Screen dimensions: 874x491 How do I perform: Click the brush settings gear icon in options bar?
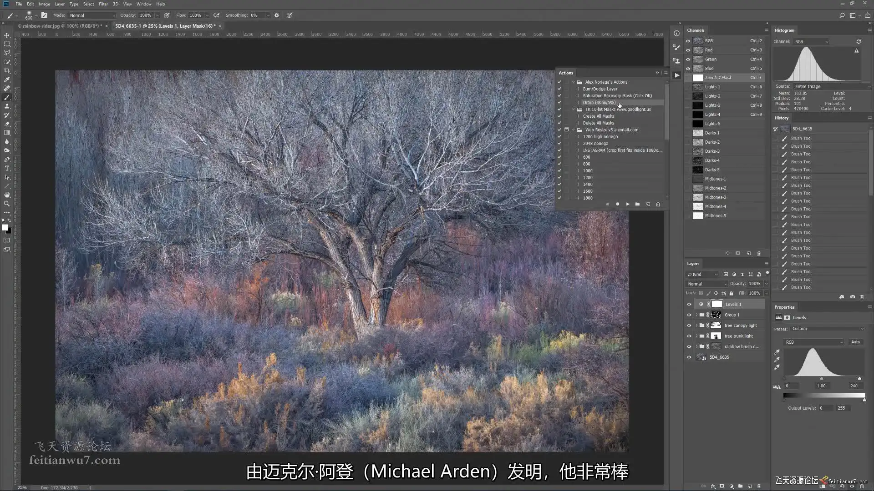[277, 15]
